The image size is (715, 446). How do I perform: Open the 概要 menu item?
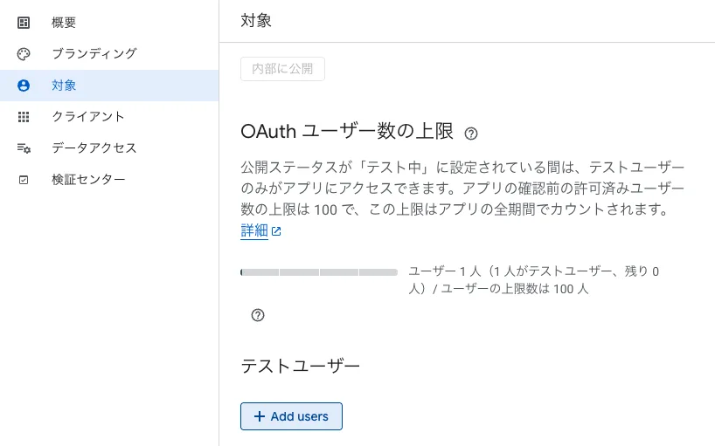point(109,23)
